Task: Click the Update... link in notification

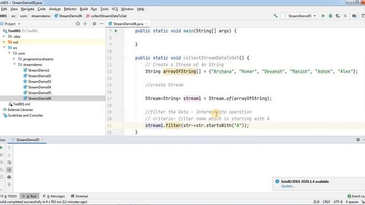Action: [287, 186]
